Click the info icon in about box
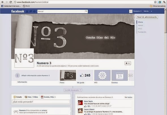 pos(17,76)
